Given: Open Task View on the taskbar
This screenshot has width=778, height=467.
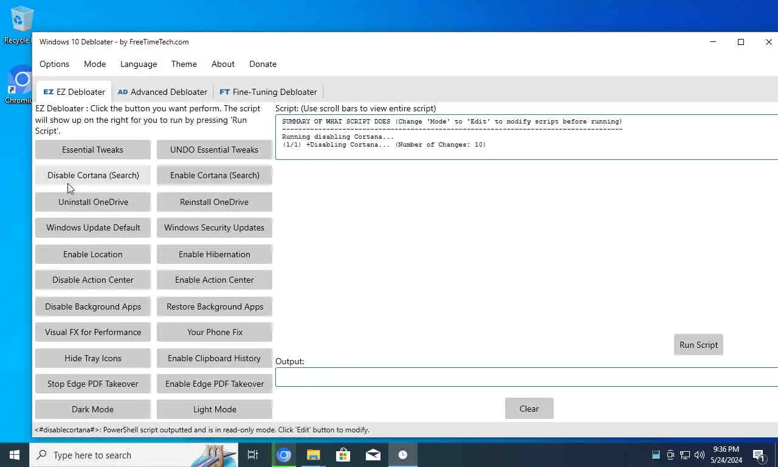Looking at the screenshot, I should point(253,455).
